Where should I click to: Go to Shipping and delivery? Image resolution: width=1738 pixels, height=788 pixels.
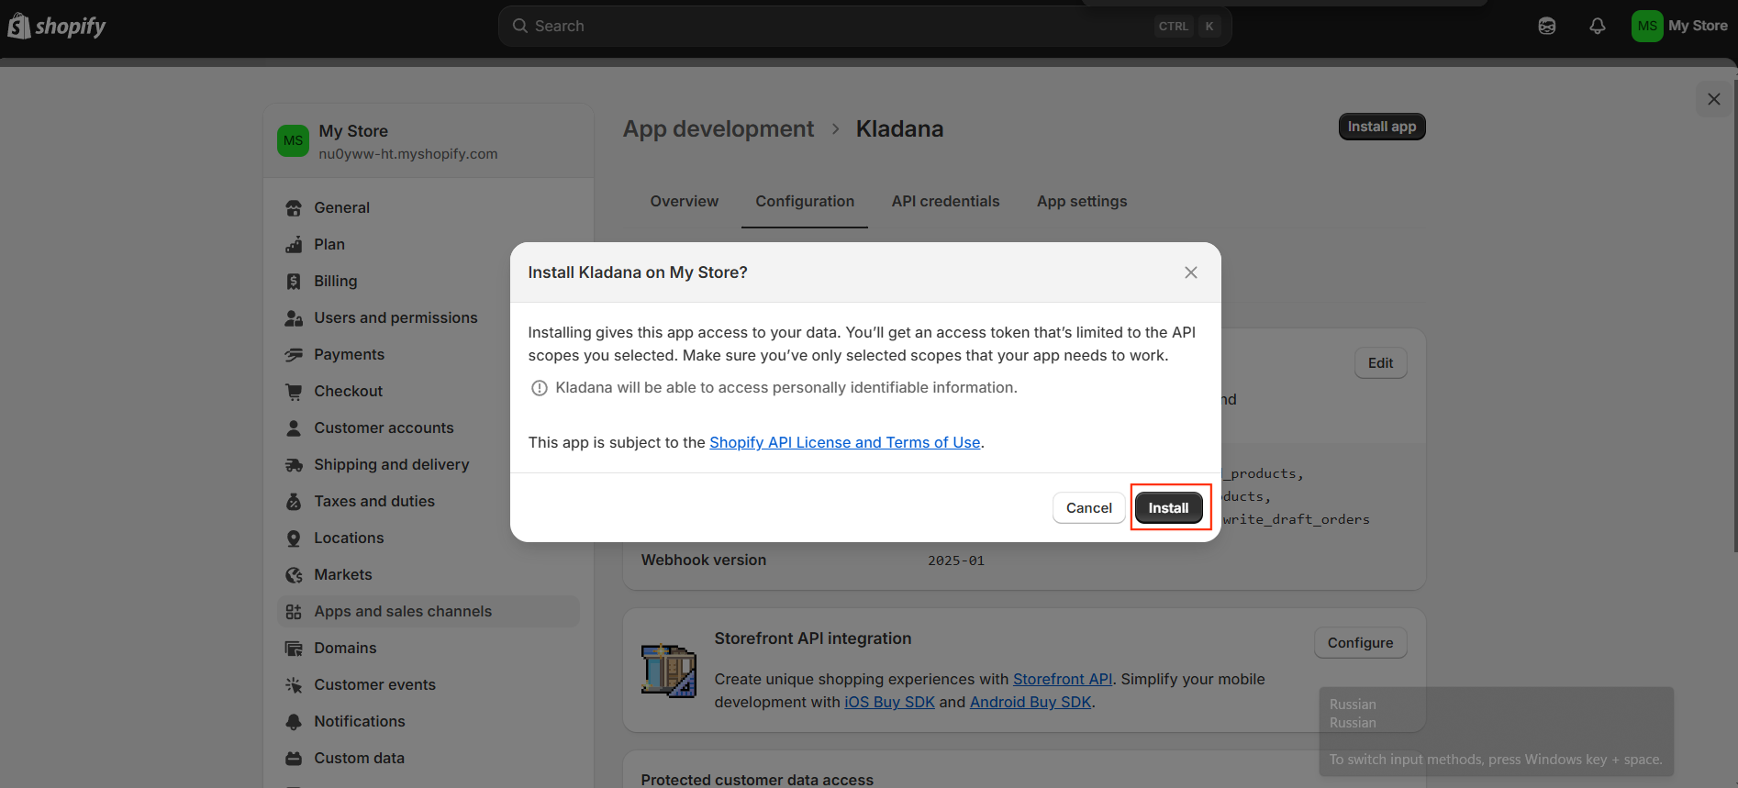tap(428, 465)
